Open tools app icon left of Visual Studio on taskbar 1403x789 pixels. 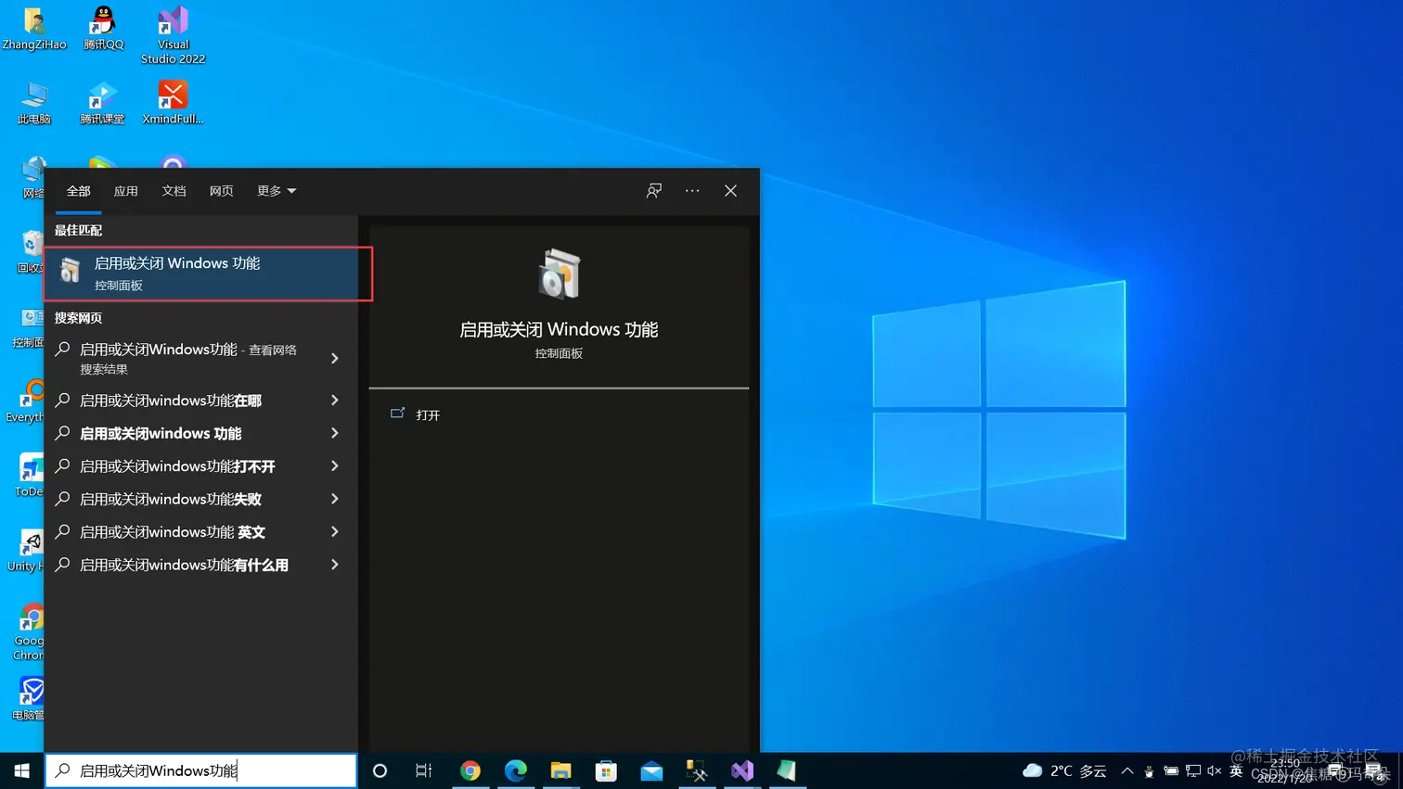click(697, 770)
